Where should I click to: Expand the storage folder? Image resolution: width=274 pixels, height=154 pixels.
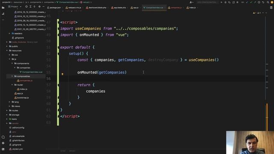point(7,115)
